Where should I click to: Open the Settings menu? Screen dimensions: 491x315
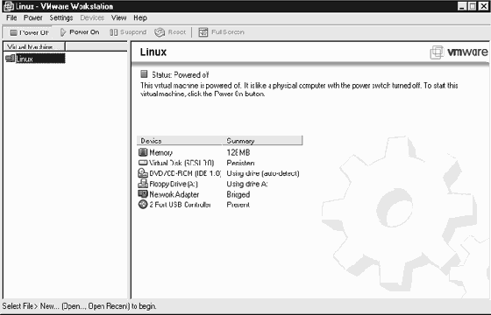click(61, 17)
